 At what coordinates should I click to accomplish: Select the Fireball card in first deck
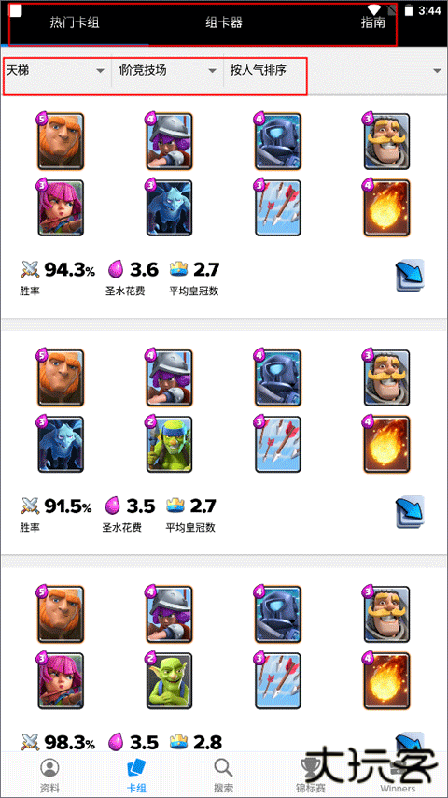386,207
